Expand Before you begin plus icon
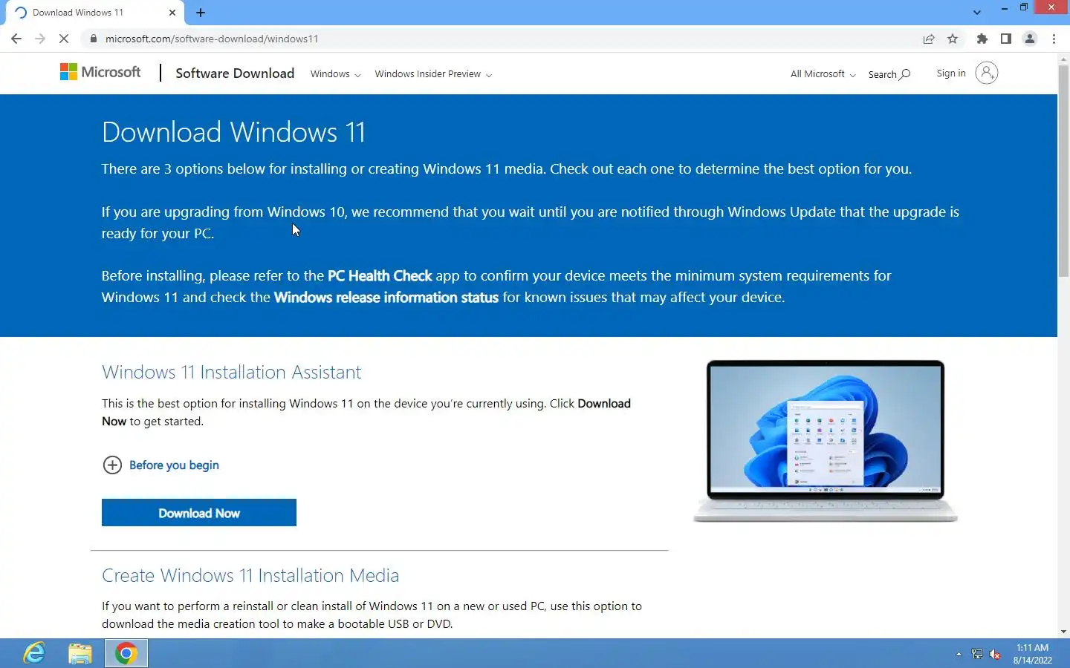Viewport: 1070px width, 668px height. click(x=112, y=465)
